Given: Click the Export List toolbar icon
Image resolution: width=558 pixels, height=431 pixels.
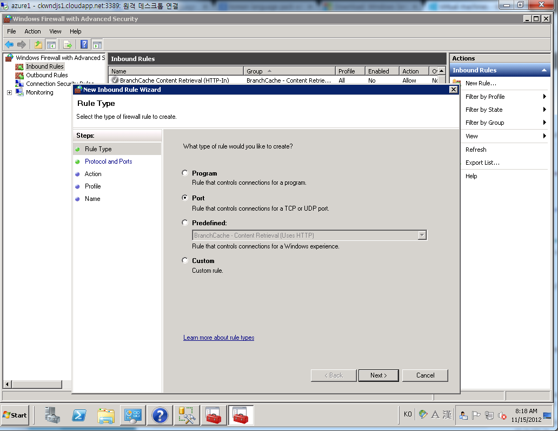Looking at the screenshot, I should 68,44.
